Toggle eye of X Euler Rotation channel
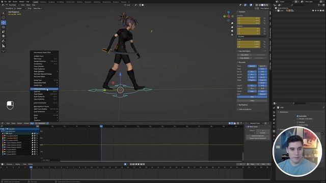 (5, 143)
